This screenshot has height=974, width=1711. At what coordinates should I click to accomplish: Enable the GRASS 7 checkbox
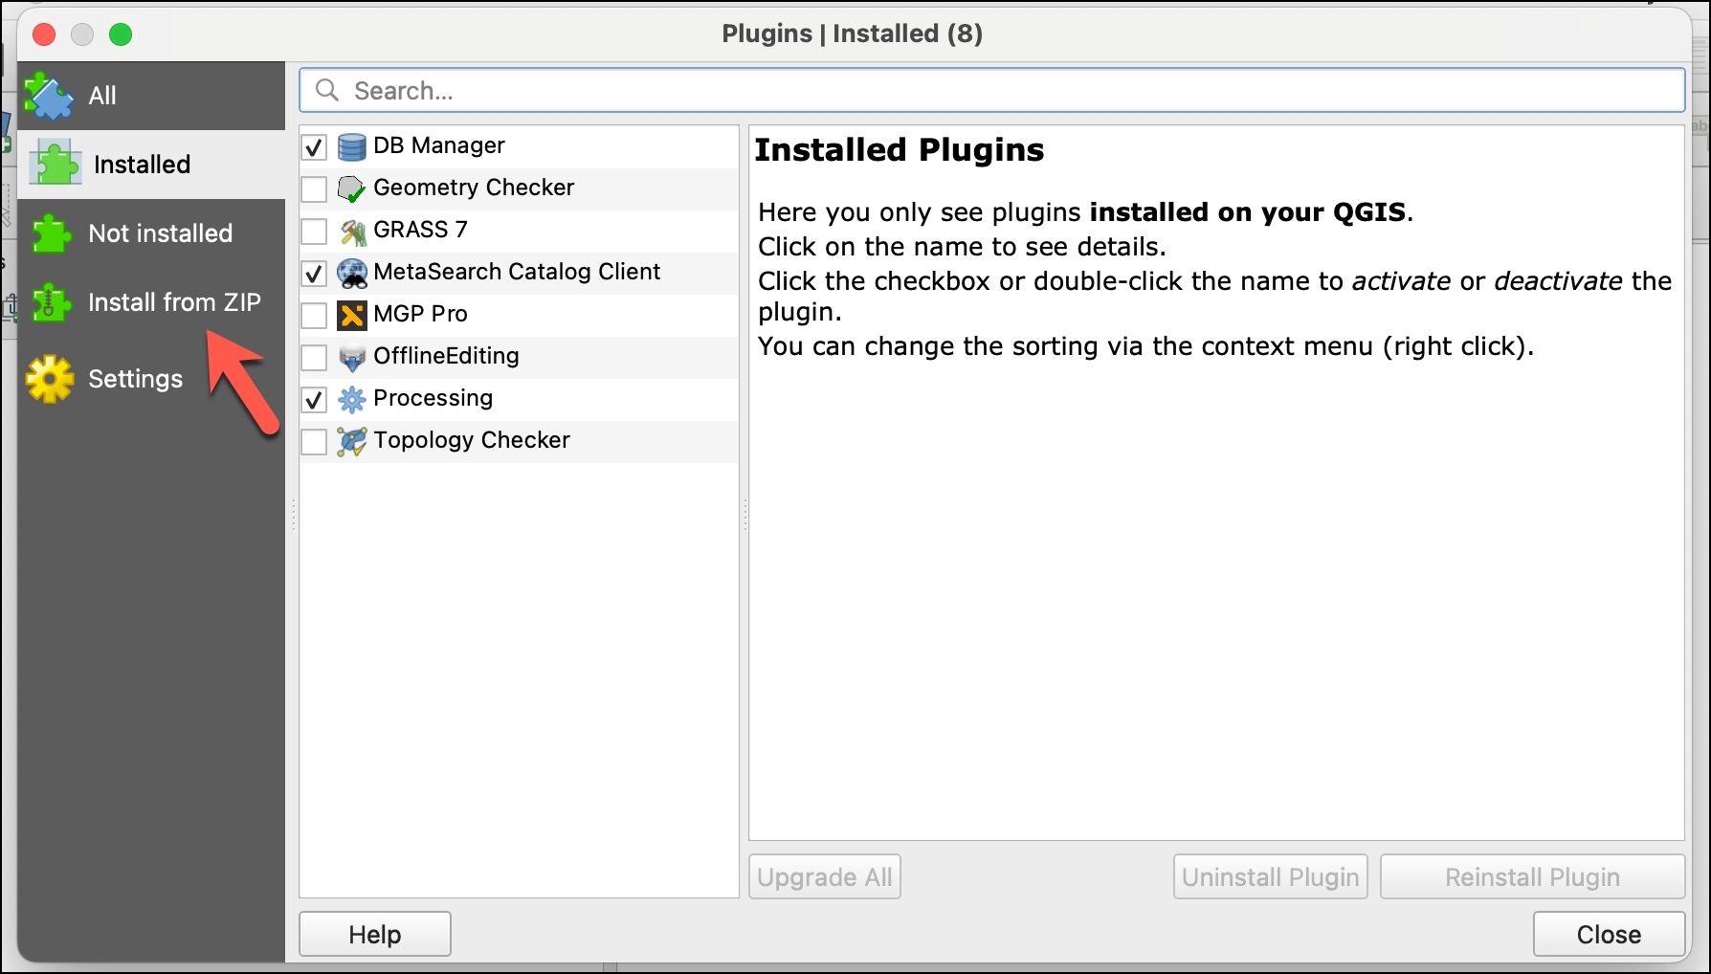(x=314, y=232)
